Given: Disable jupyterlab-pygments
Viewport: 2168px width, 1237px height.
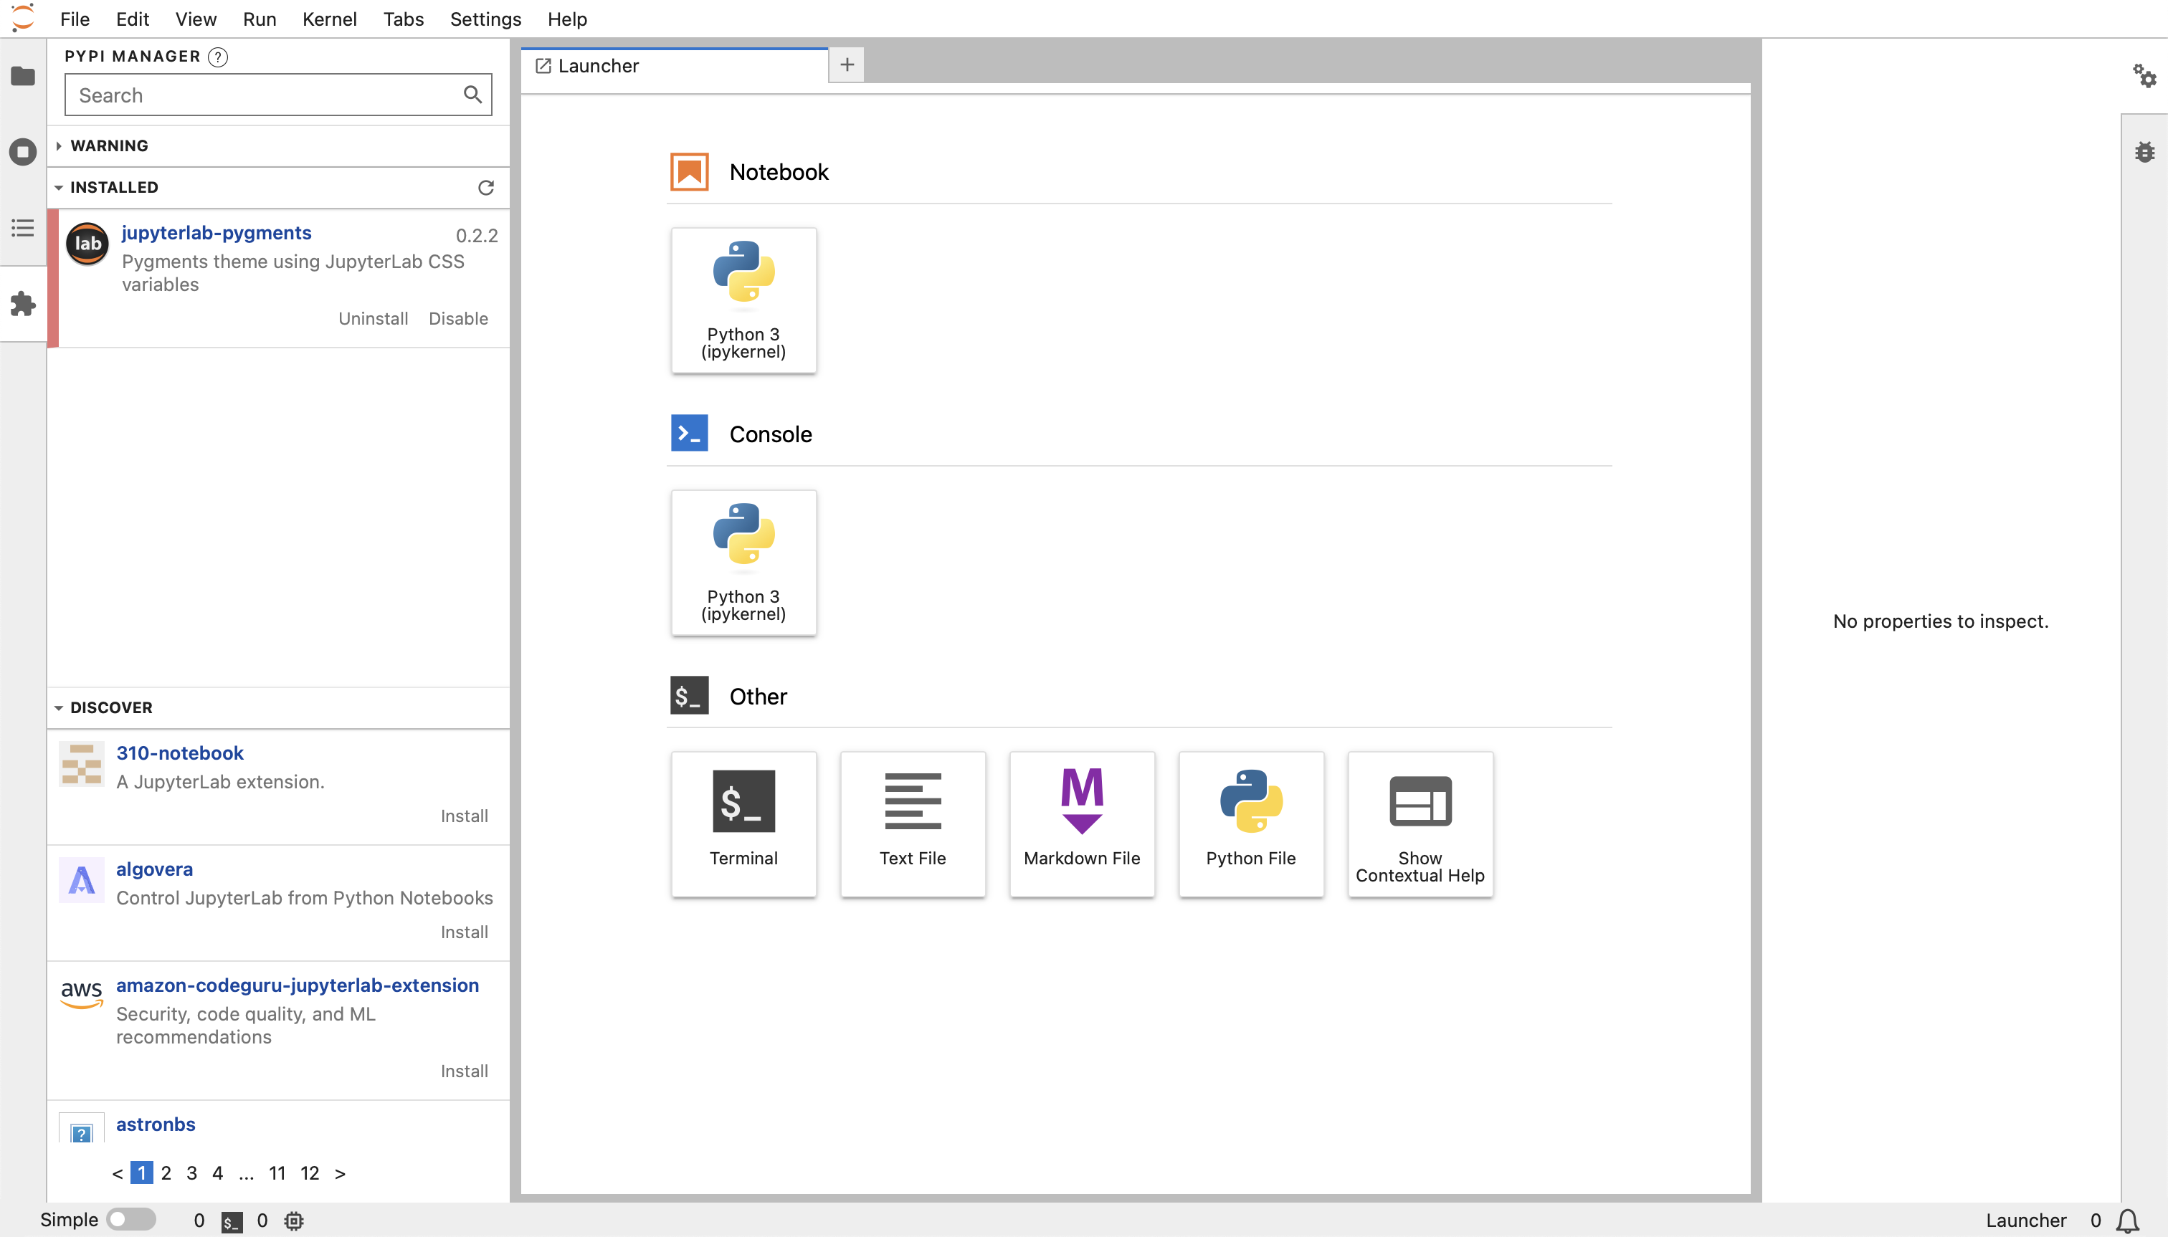Looking at the screenshot, I should (x=458, y=319).
